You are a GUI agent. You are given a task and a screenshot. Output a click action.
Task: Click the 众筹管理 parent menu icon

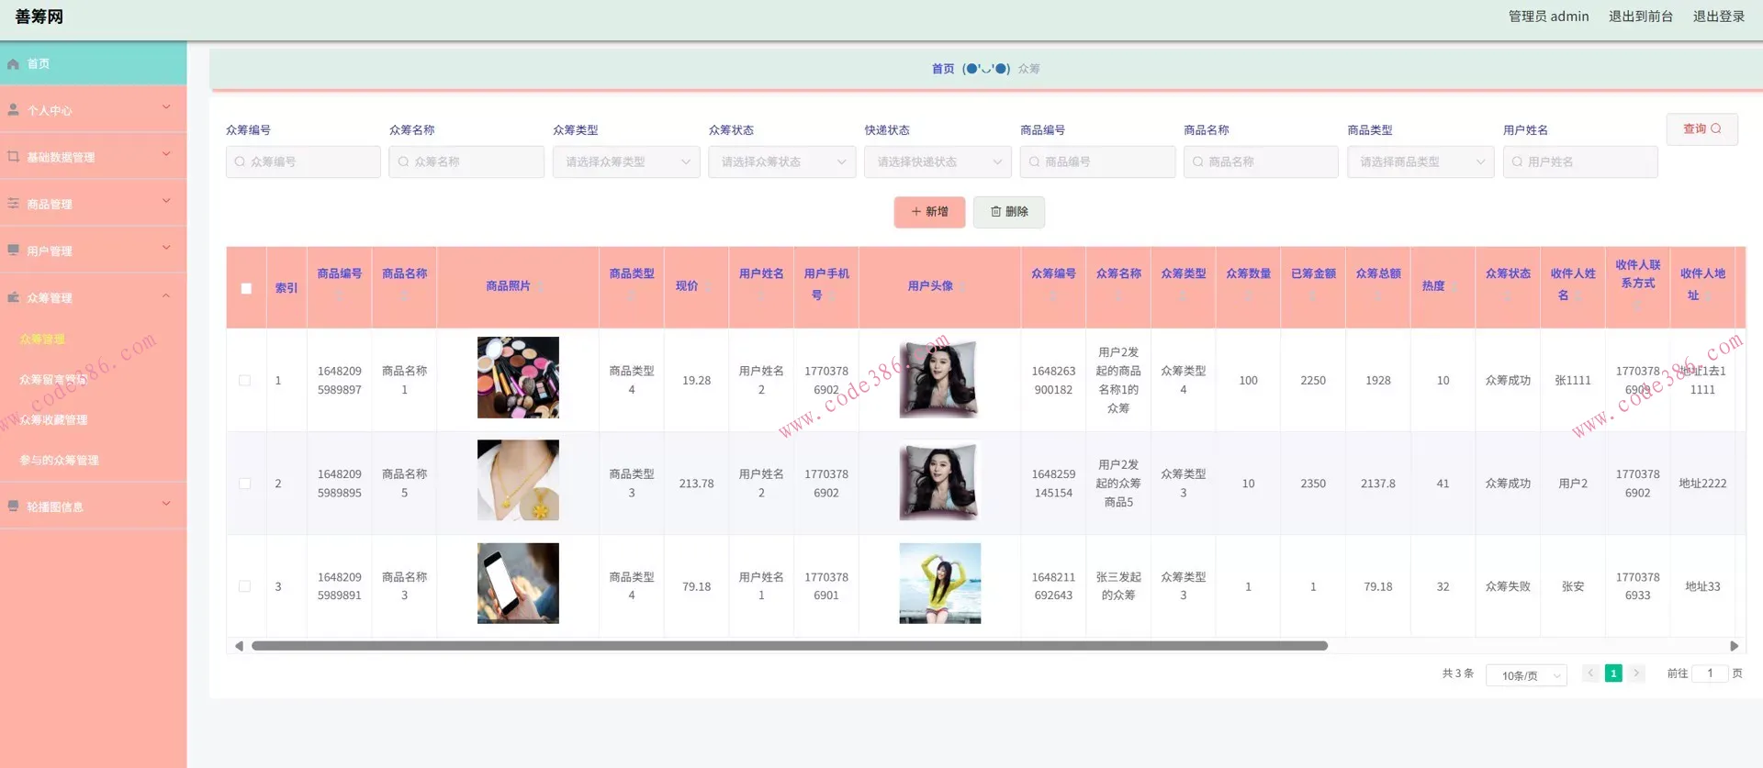pos(13,297)
